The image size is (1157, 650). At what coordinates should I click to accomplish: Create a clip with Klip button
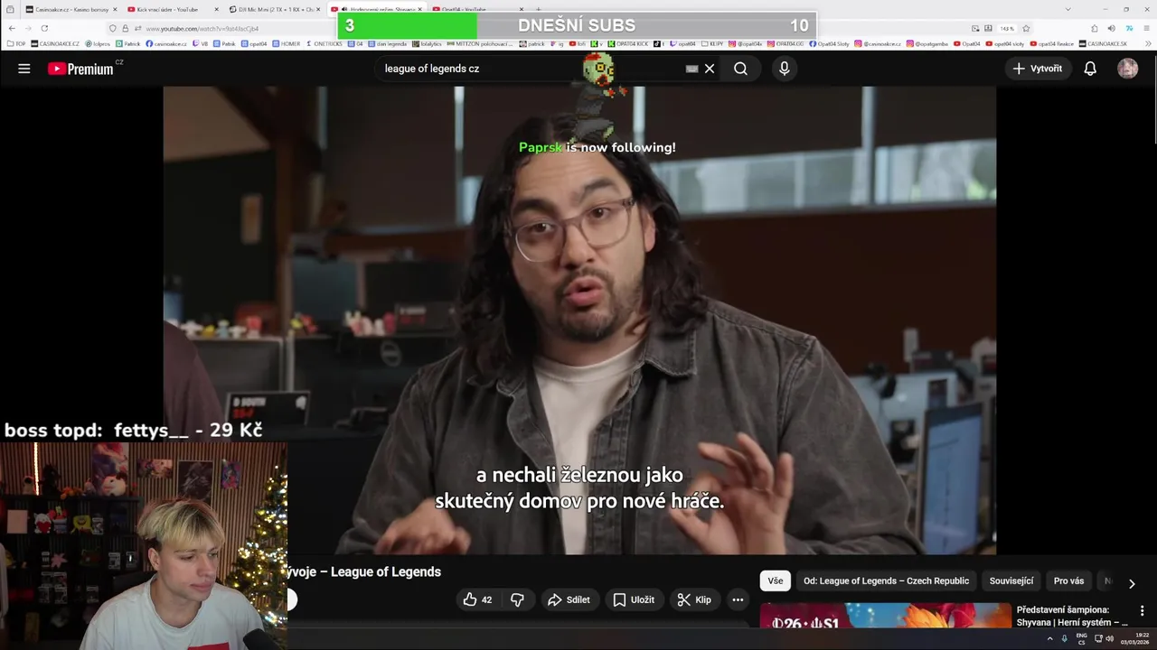pyautogui.click(x=694, y=599)
